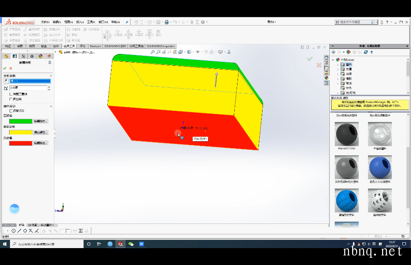Click the draft angle input field

pos(28,88)
